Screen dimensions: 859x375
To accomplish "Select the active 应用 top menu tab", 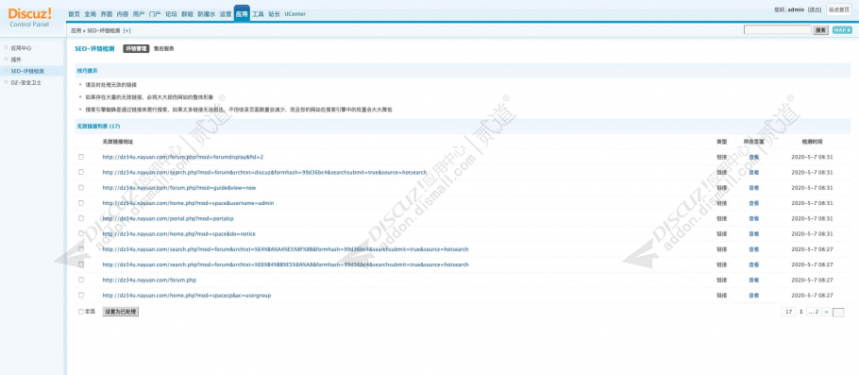I will 242,14.
